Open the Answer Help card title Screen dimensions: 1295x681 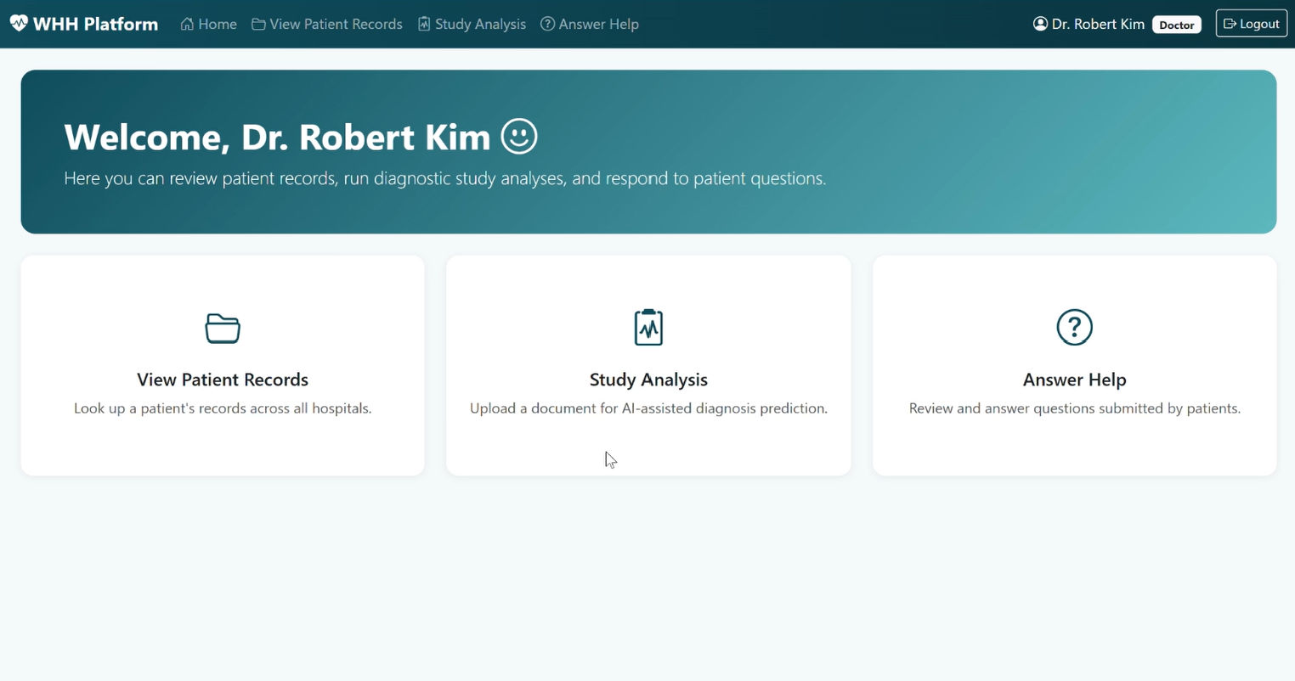point(1074,380)
